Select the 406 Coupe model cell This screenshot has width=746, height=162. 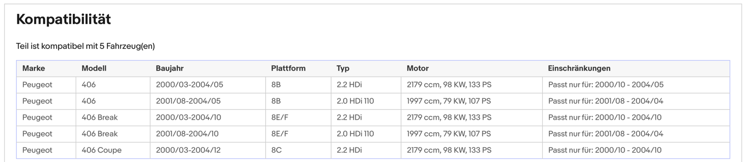pyautogui.click(x=102, y=150)
